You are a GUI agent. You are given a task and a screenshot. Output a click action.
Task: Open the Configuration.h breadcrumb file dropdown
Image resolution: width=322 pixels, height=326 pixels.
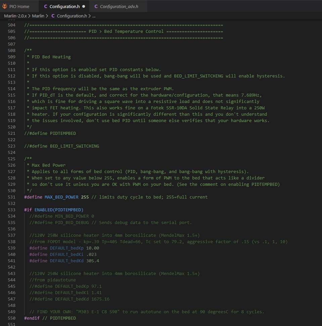(x=72, y=16)
